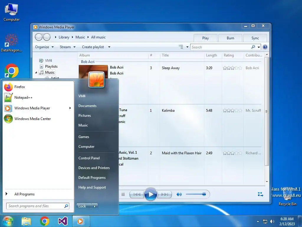Open the View options dropdown arrow
This screenshot has height=227, width=302.
(x=187, y=47)
